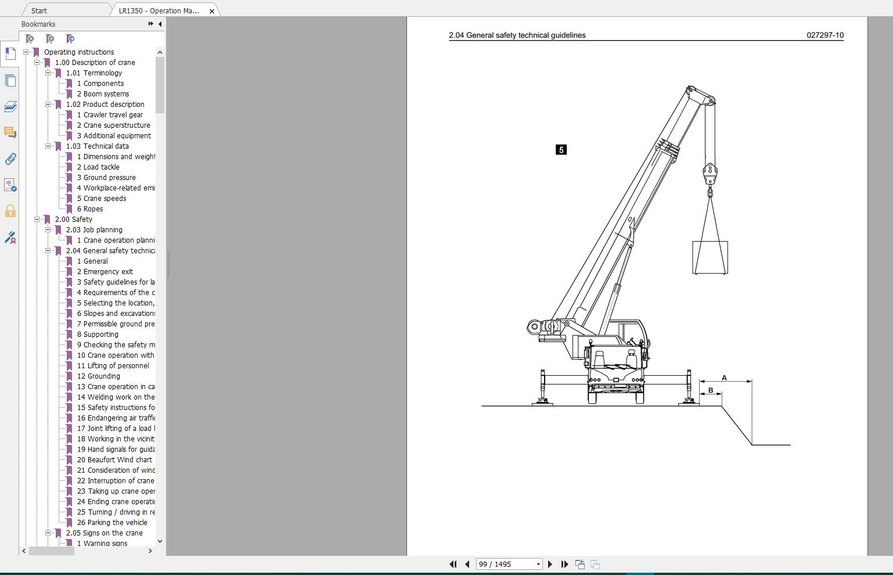Open the Layers panel
893x575 pixels.
point(10,107)
